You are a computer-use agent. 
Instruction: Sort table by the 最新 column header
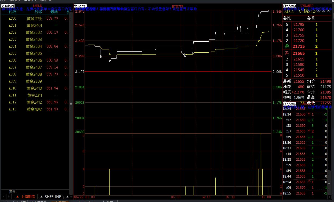click(54, 12)
